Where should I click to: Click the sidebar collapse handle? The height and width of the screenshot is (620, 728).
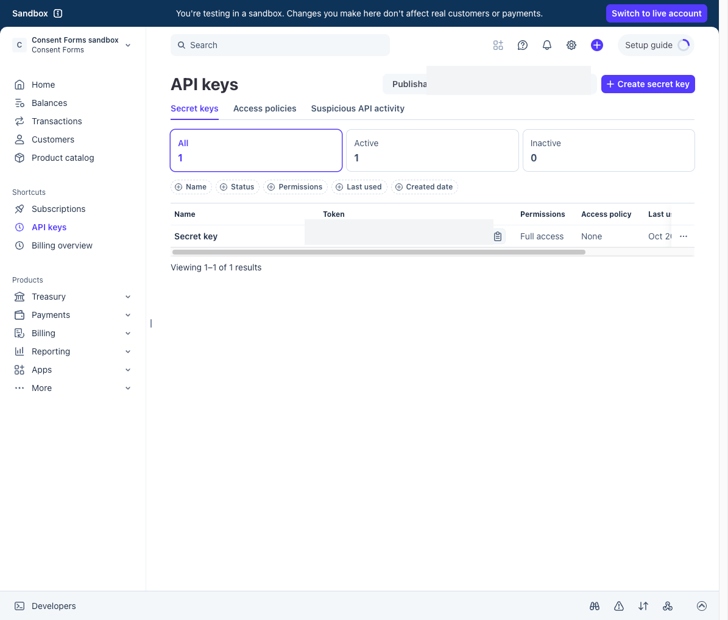pyautogui.click(x=151, y=323)
